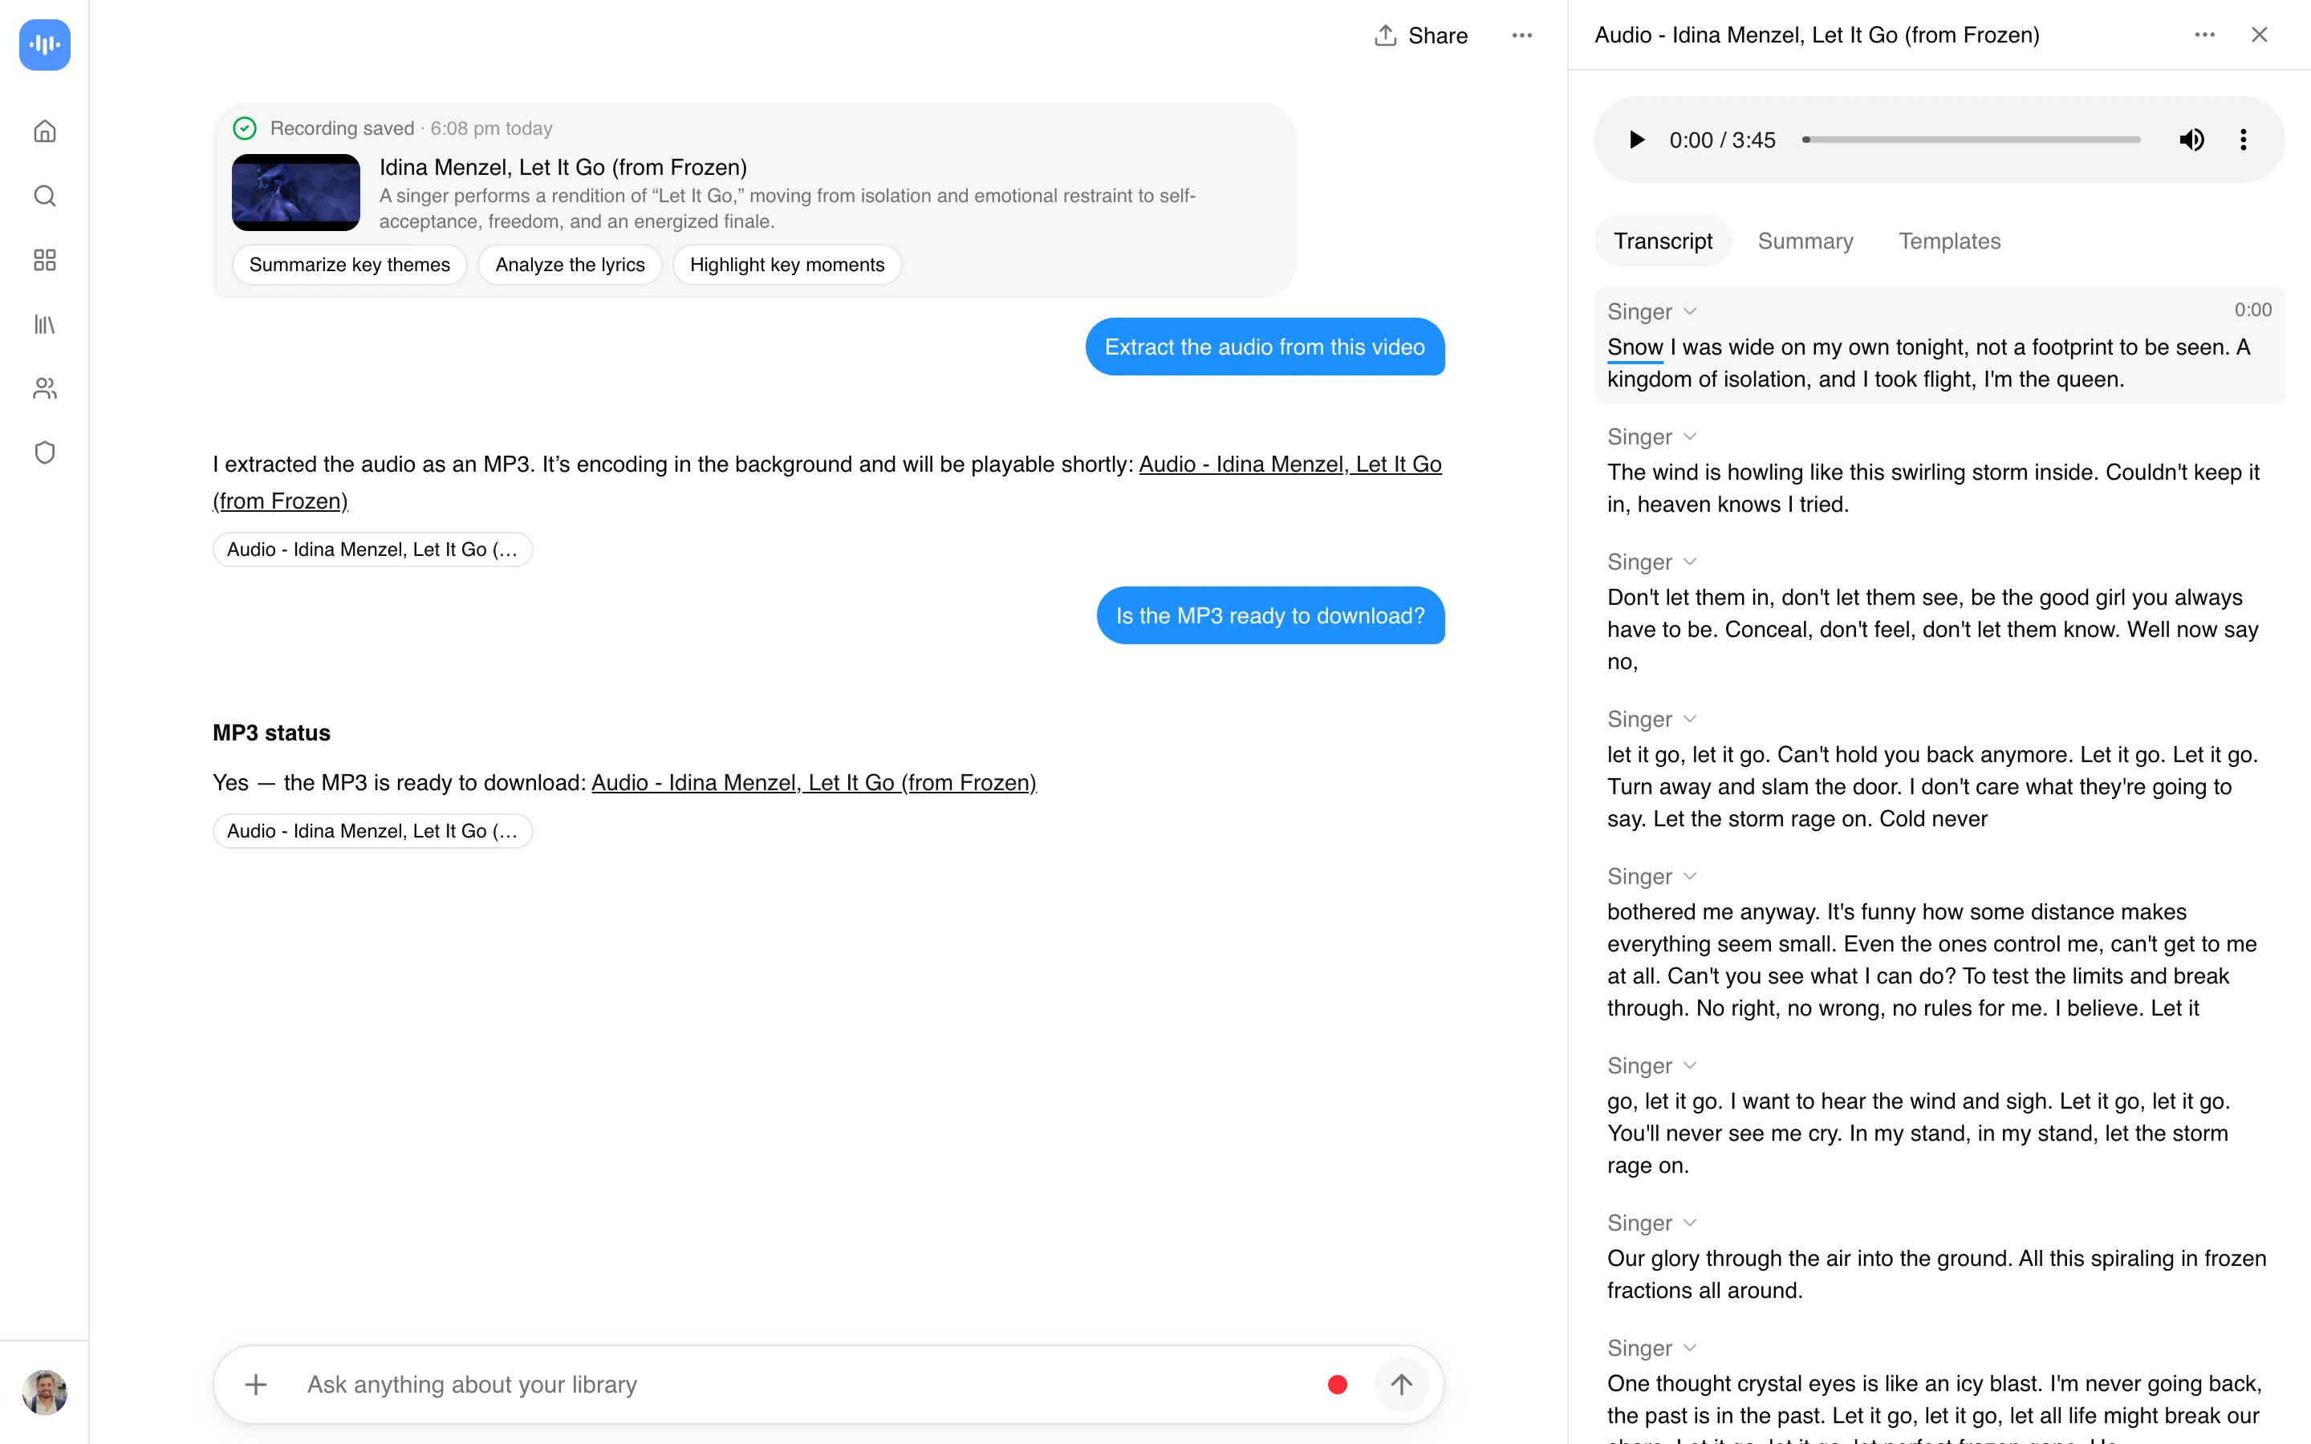Open the apps grid icon in sidebar
Image resolution: width=2311 pixels, height=1444 pixels.
coord(45,260)
